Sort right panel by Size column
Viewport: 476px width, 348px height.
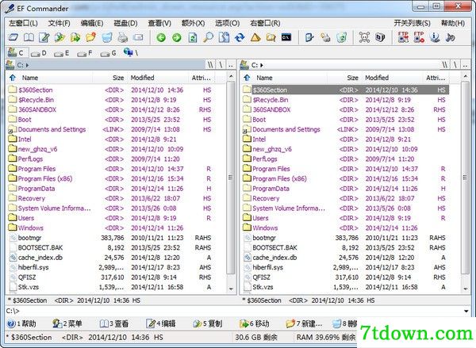[x=345, y=78]
